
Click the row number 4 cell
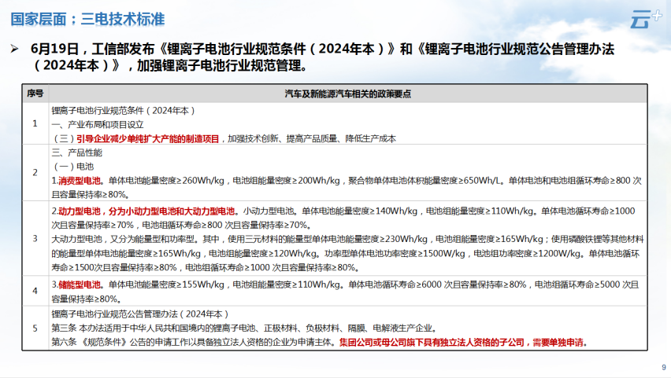pos(35,291)
